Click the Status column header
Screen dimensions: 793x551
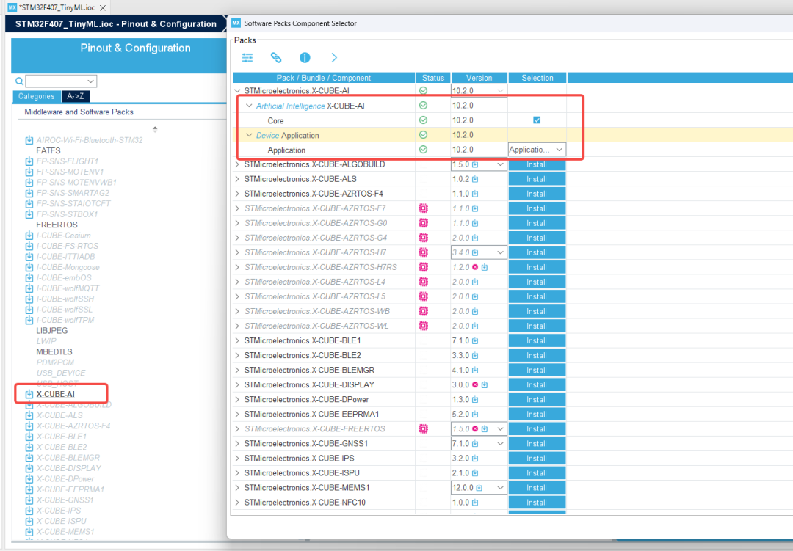(x=433, y=78)
